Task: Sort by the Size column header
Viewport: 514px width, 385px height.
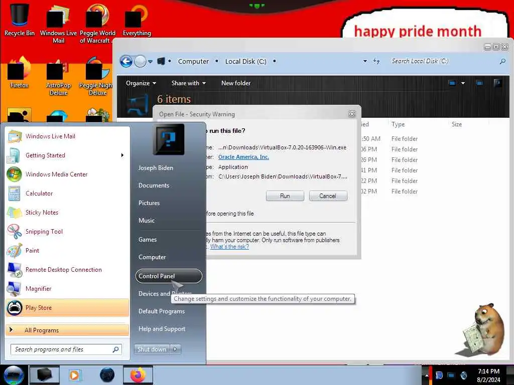Action: click(x=457, y=124)
